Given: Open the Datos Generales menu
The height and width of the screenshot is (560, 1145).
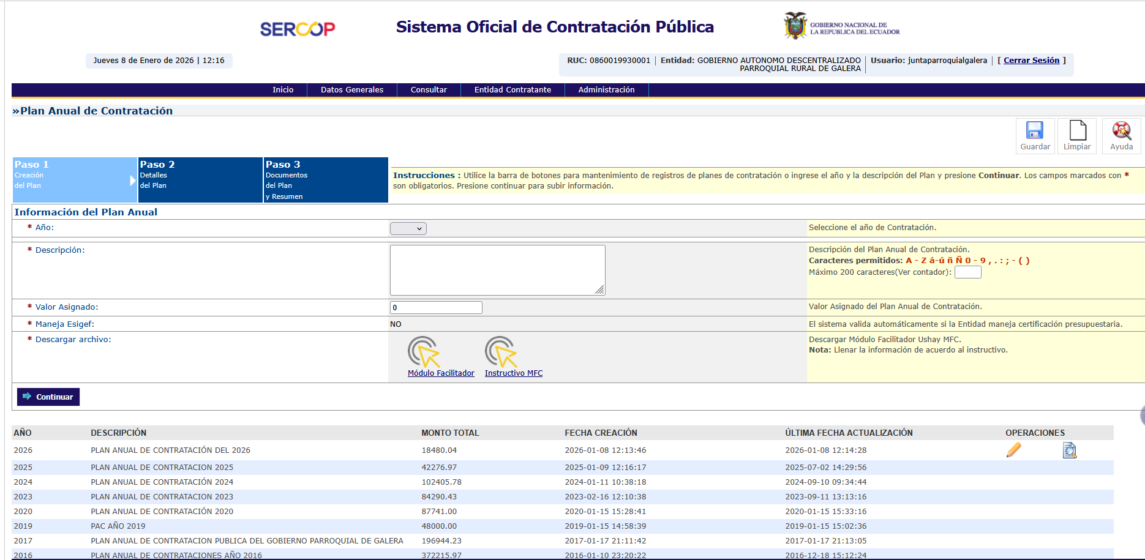Looking at the screenshot, I should click(352, 90).
